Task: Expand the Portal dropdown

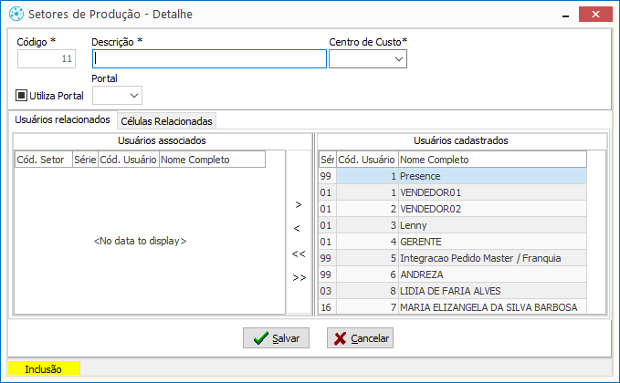Action: (117, 96)
